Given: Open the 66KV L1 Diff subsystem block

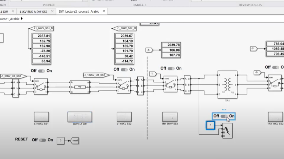Looking at the screenshot, I should (x=80, y=117).
